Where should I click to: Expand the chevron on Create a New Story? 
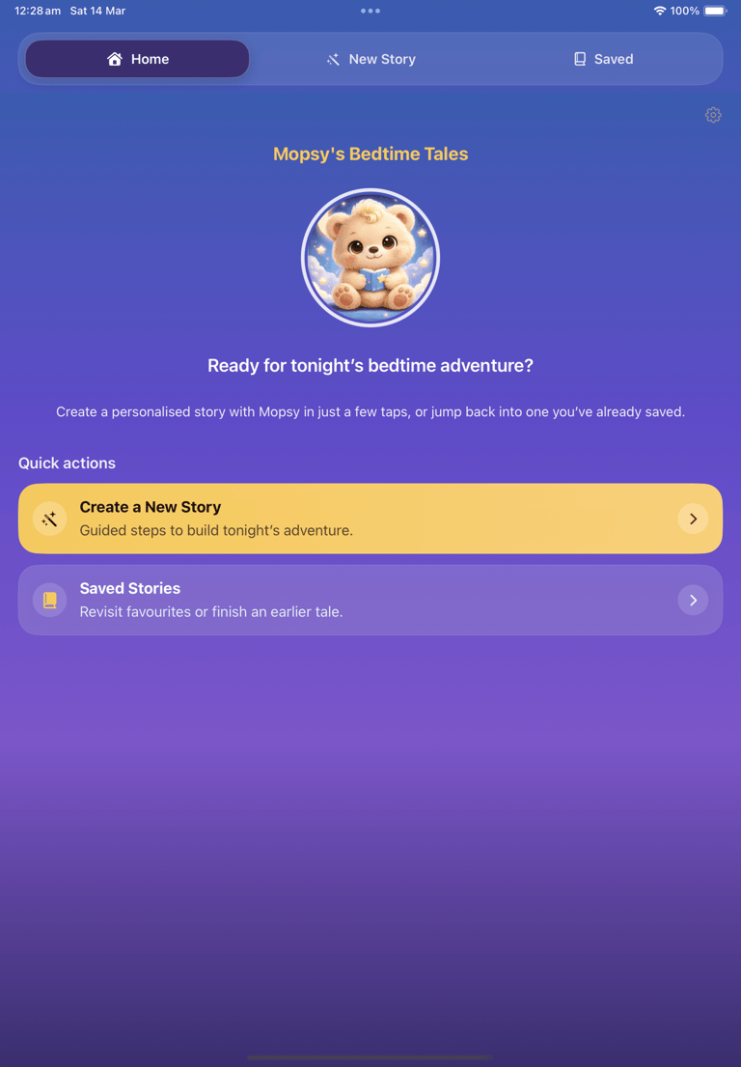point(693,519)
